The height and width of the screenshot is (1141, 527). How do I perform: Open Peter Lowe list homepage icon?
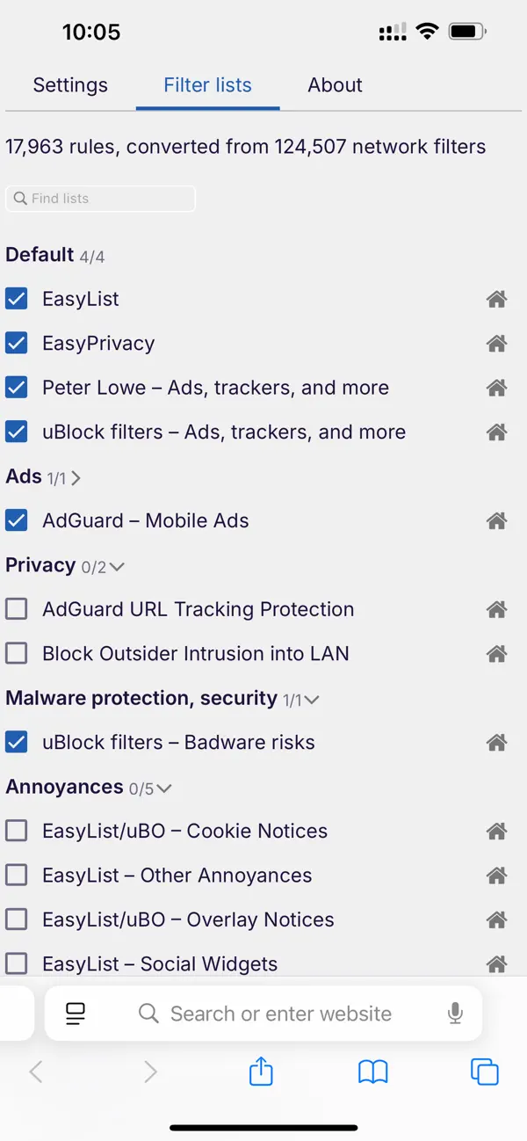coord(496,387)
